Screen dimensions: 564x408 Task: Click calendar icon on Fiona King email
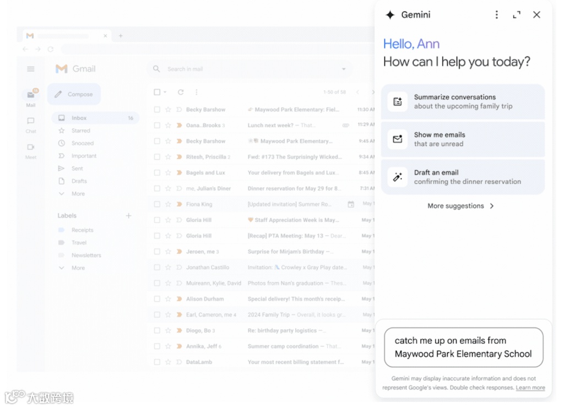351,204
